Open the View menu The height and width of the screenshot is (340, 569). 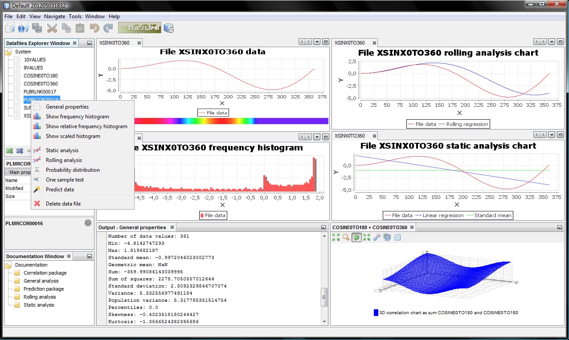(35, 16)
